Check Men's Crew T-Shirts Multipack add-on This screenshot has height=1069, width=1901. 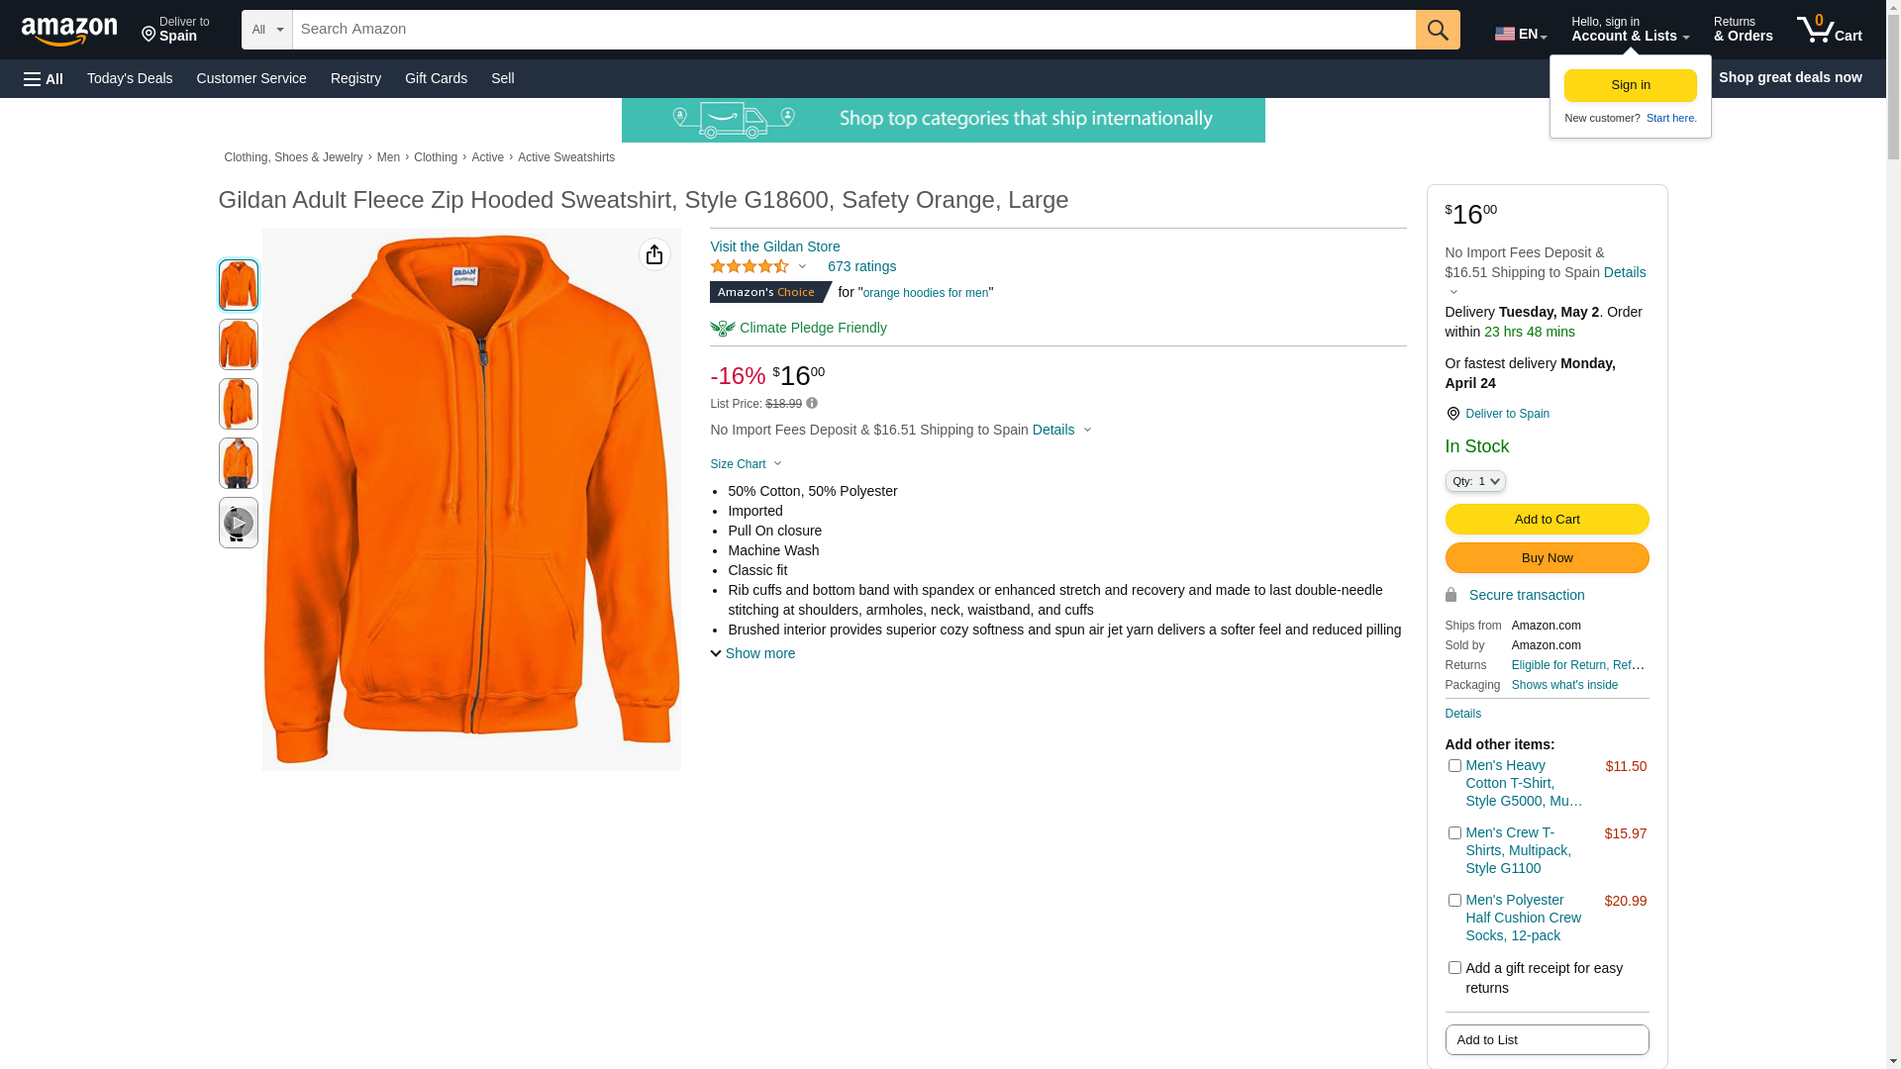(1453, 832)
